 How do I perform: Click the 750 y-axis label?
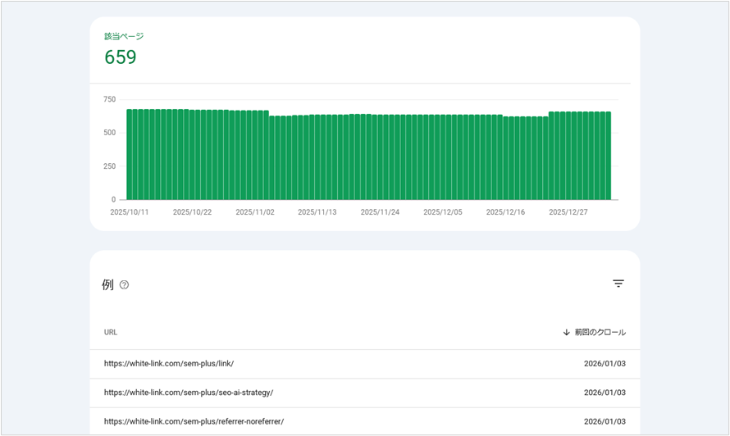109,99
